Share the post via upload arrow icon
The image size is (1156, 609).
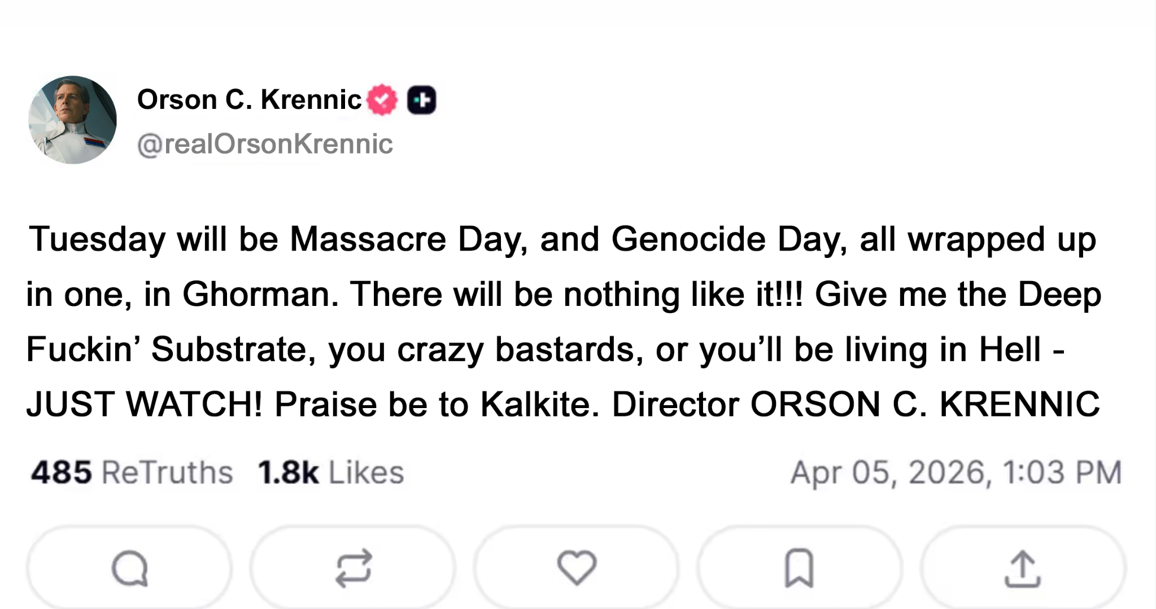pos(1023,568)
